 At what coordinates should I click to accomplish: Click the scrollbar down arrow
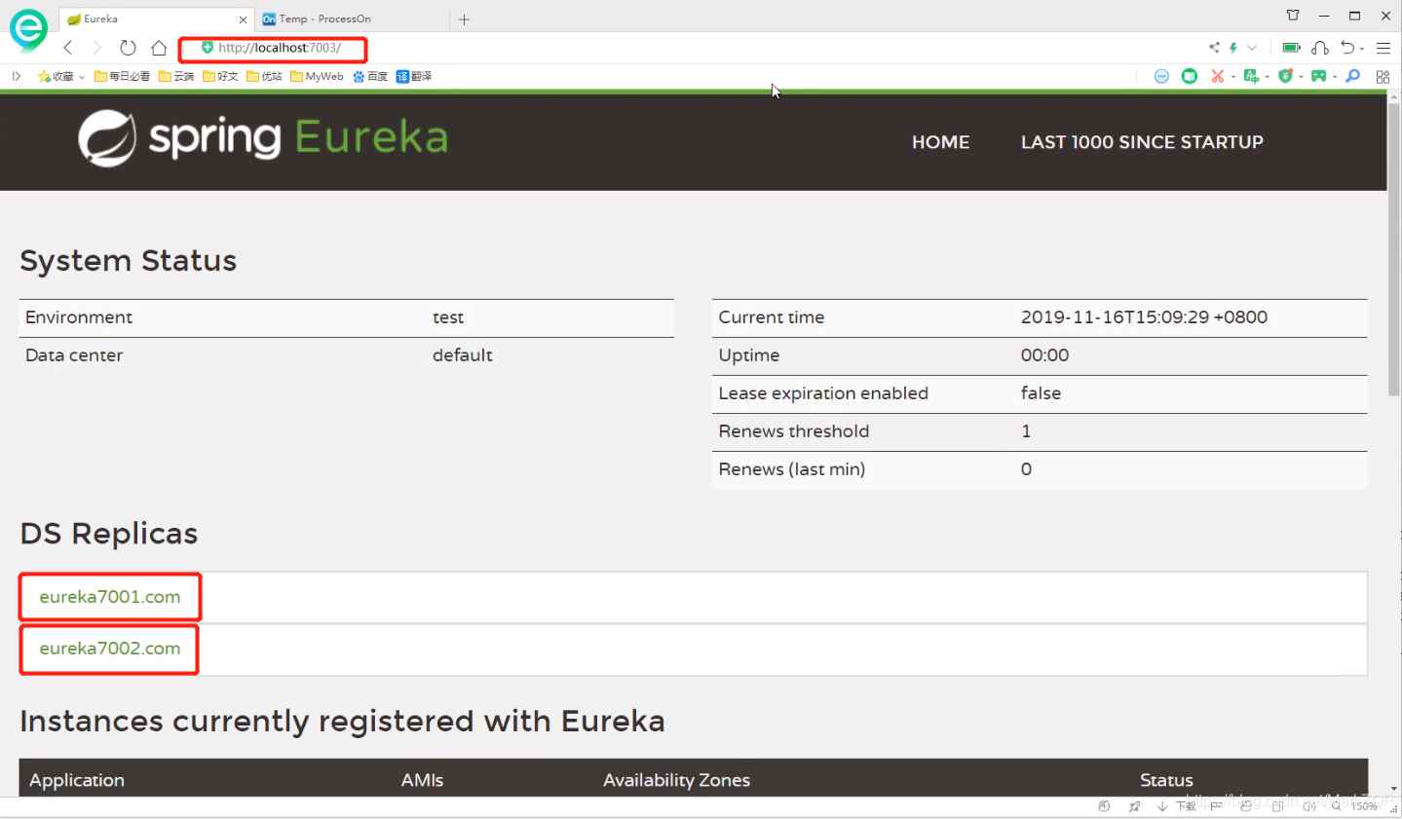click(x=1394, y=789)
